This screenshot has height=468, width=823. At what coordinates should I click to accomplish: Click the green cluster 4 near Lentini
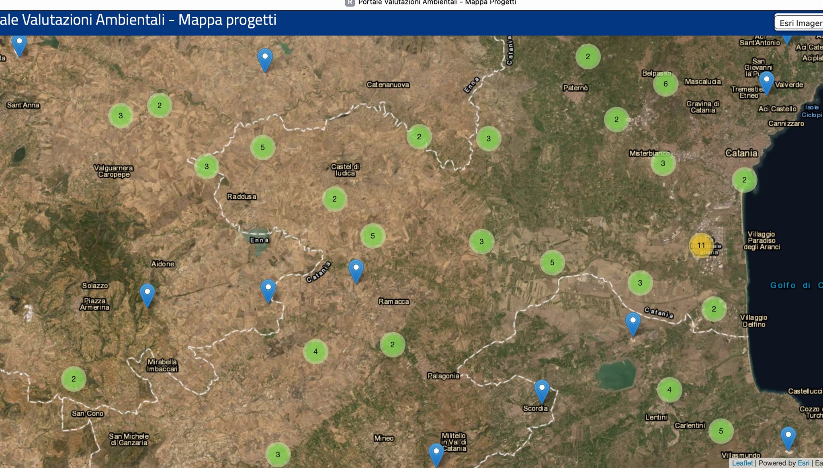click(x=669, y=390)
